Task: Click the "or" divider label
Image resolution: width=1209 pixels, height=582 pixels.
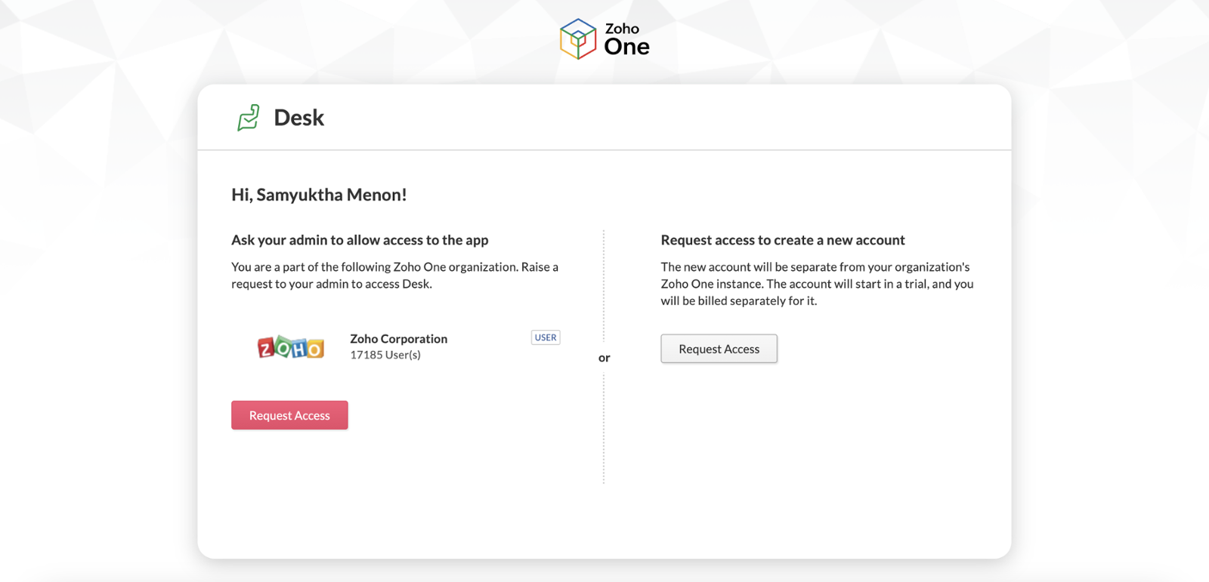Action: click(604, 358)
